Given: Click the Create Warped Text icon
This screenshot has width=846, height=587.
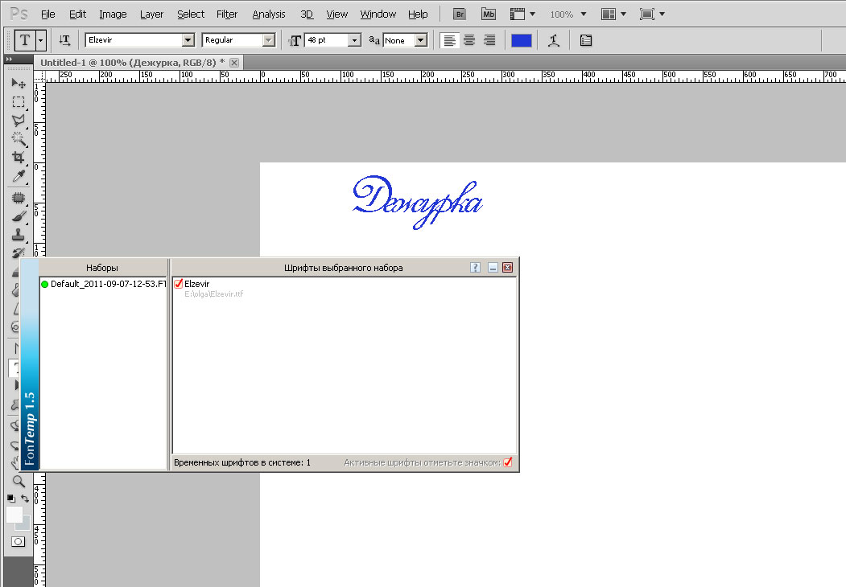Looking at the screenshot, I should [553, 40].
